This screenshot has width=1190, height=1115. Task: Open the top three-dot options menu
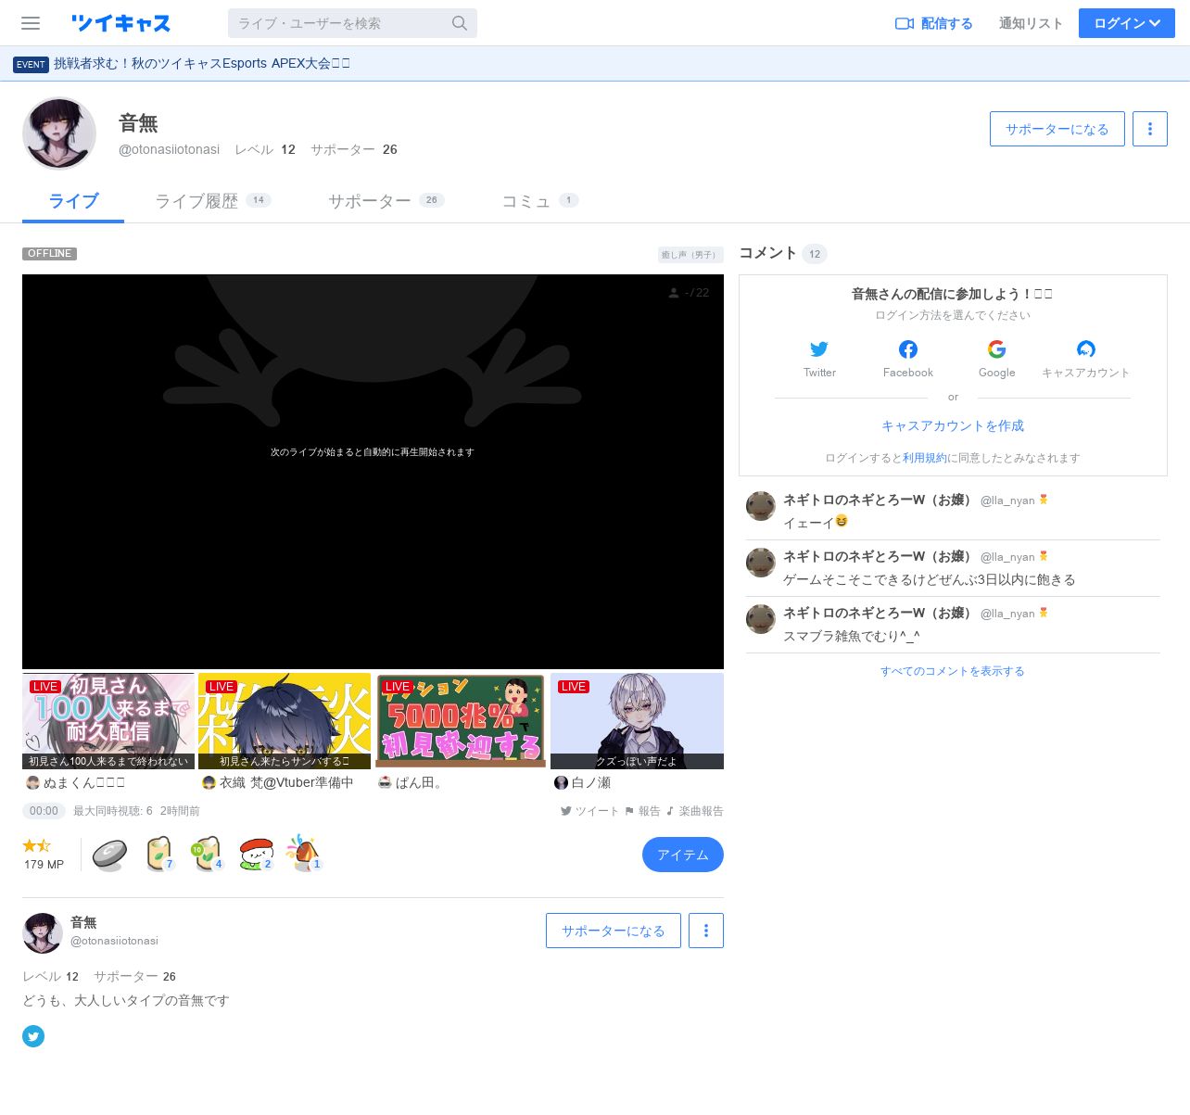[x=1150, y=129]
